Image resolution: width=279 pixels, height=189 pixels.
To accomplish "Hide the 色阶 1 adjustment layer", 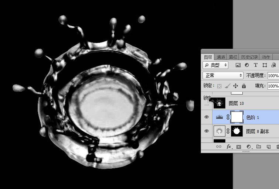I will pyautogui.click(x=207, y=117).
